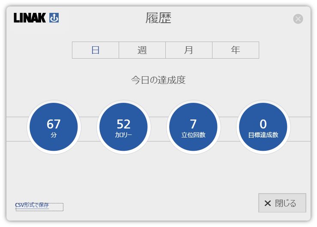Screen dimensions: 317x227
Task: Click the 今日の達成度 heading
Action: (x=158, y=80)
